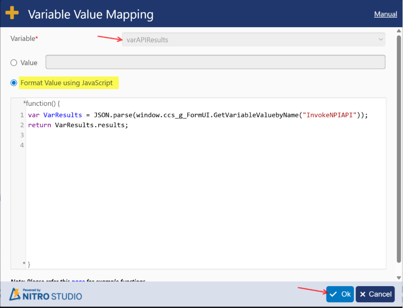Open the Manual link

385,14
